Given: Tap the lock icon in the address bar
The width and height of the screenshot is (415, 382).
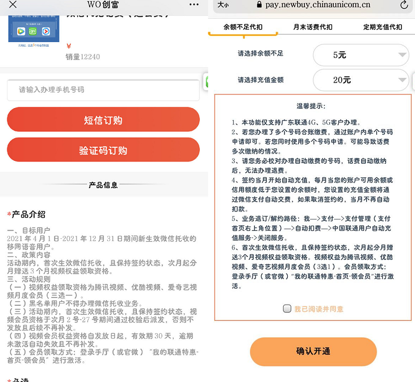Looking at the screenshot, I should coord(259,4).
